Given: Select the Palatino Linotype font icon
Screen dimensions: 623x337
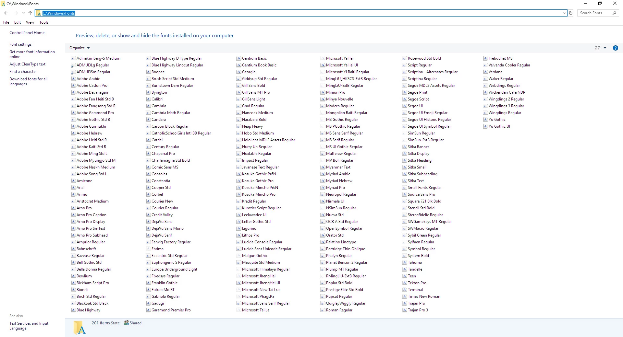Looking at the screenshot, I should 323,242.
